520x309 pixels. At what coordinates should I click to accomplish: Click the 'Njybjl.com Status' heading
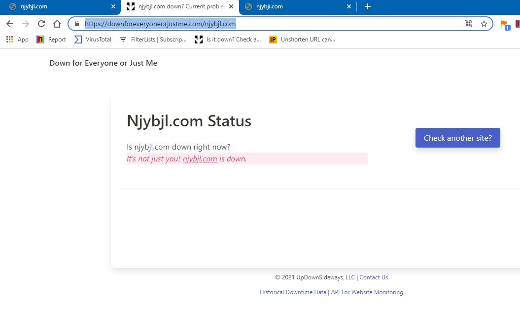(x=189, y=121)
